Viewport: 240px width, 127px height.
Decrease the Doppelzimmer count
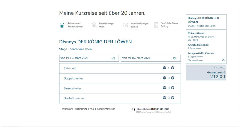pos(164,78)
